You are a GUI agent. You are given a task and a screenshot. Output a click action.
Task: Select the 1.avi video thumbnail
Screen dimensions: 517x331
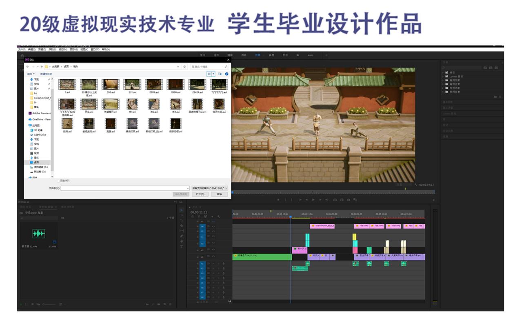(67, 85)
